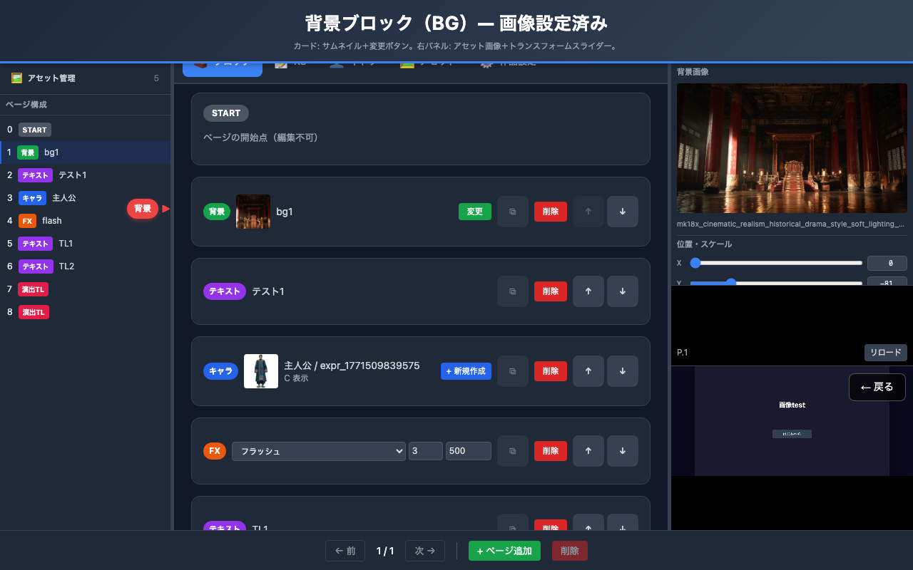Click the 背景画像 palace preview image
This screenshot has width=913, height=570.
click(792, 148)
